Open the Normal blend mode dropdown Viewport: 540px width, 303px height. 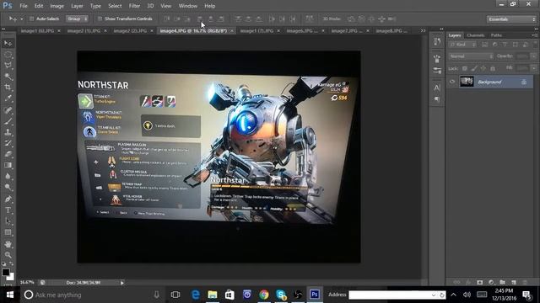(471, 56)
